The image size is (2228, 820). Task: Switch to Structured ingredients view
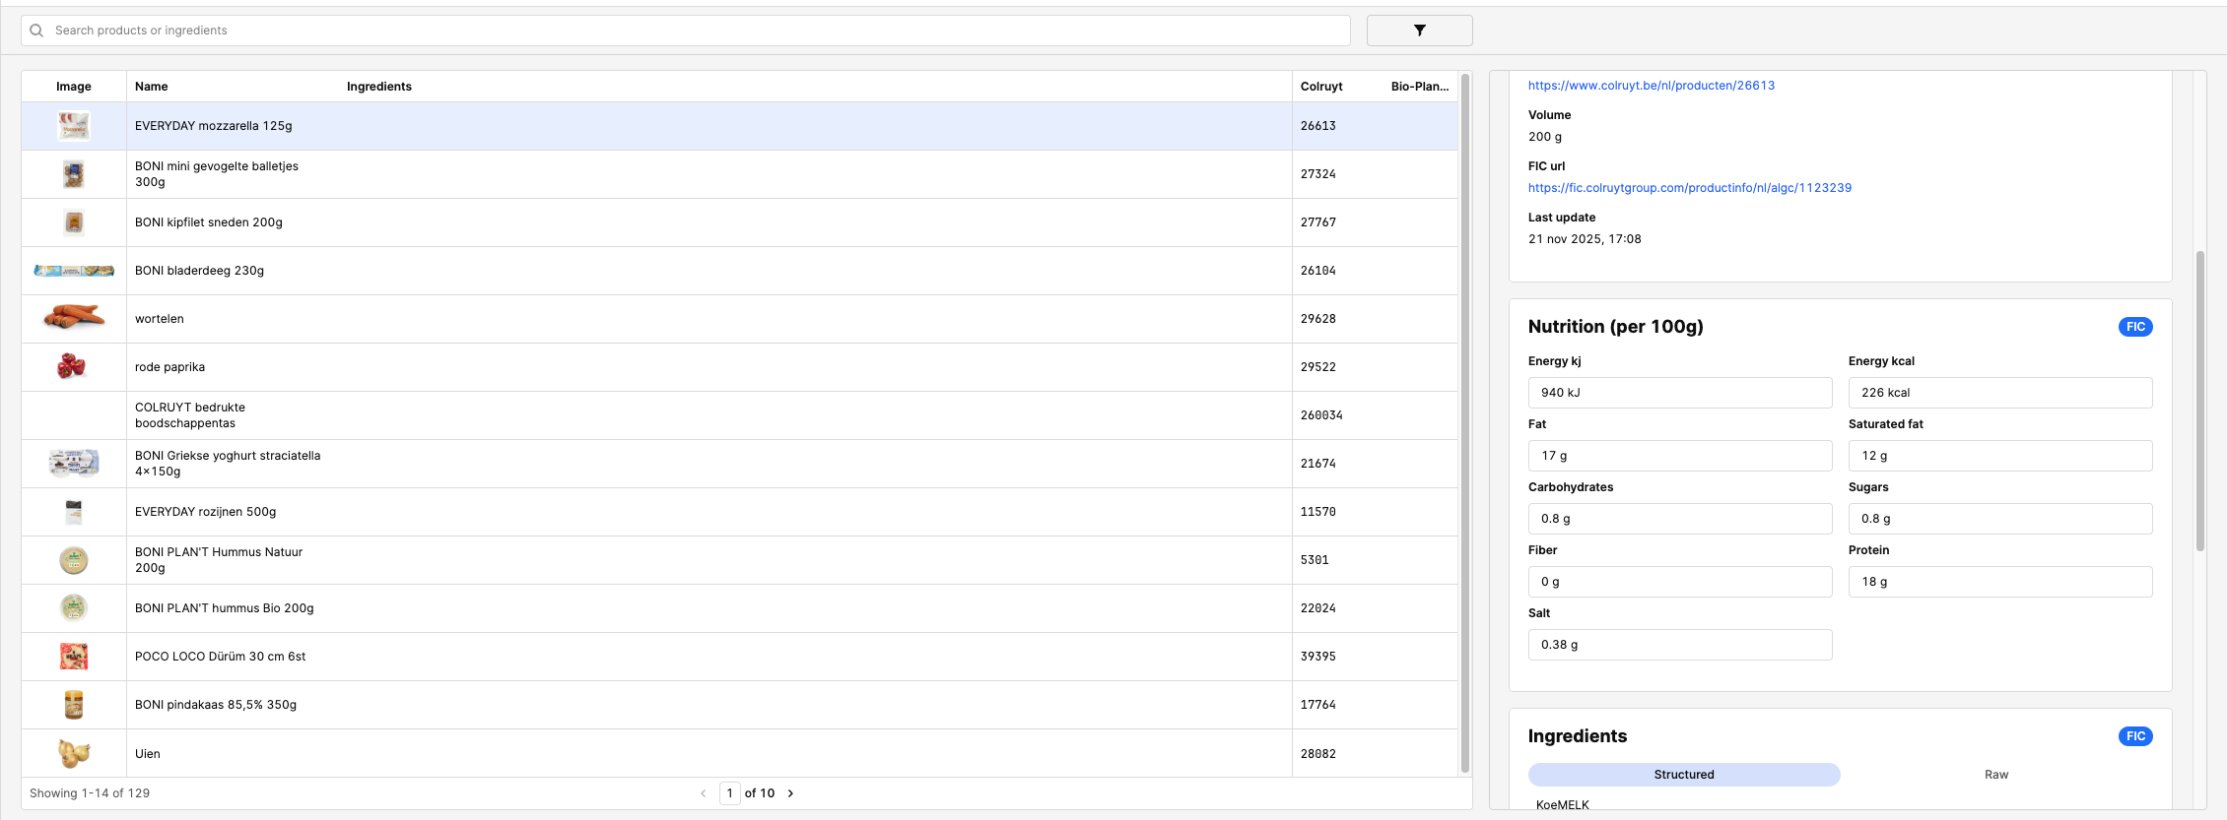pos(1683,775)
